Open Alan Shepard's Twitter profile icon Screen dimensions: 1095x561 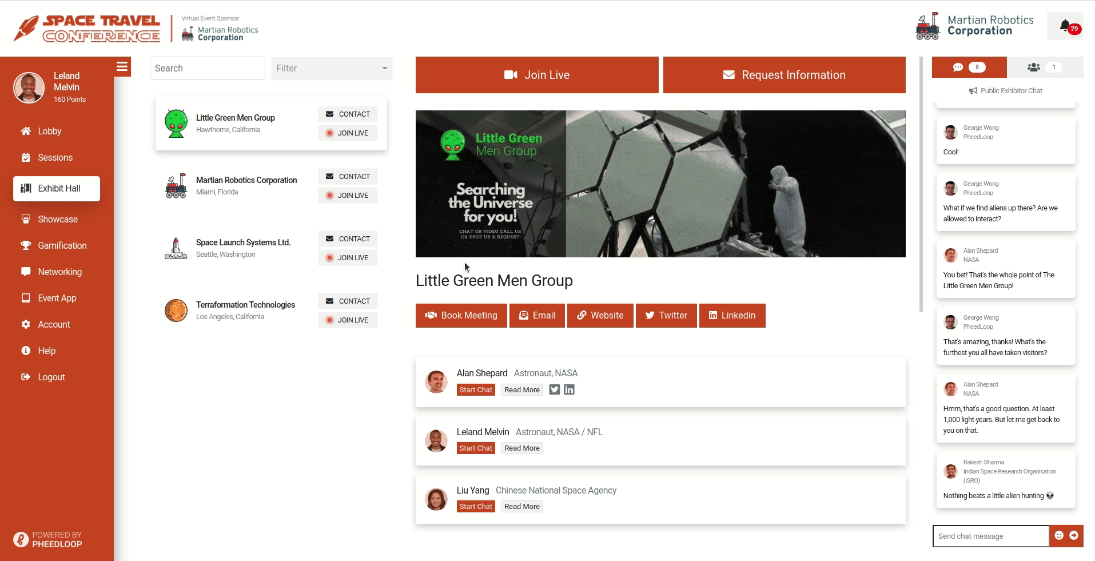click(x=554, y=390)
